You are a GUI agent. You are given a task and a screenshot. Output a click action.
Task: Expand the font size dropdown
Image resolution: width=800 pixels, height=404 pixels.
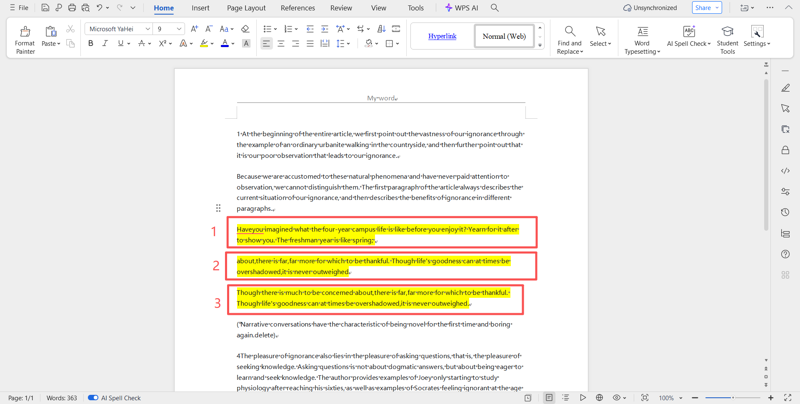point(179,29)
